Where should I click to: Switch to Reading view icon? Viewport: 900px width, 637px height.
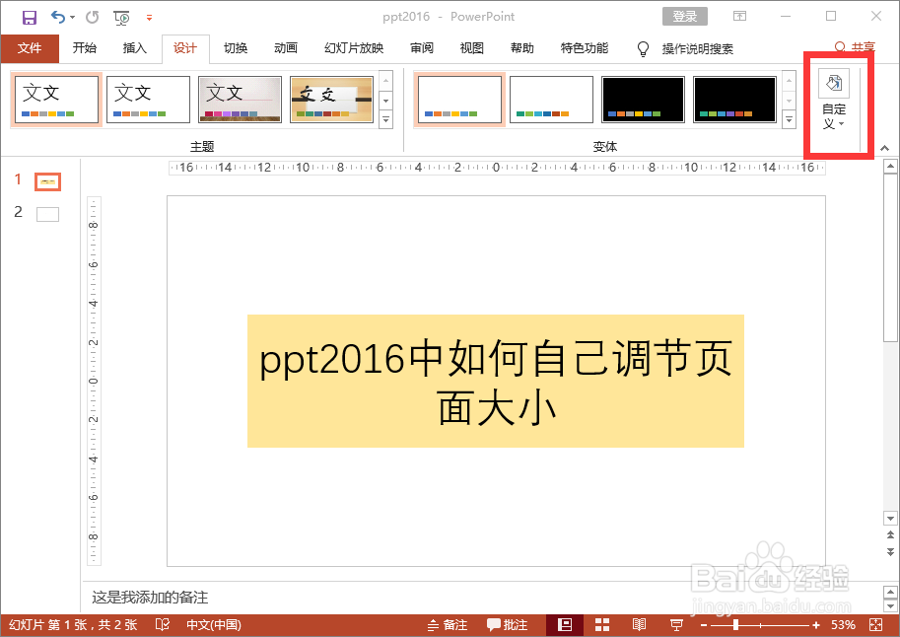(639, 625)
